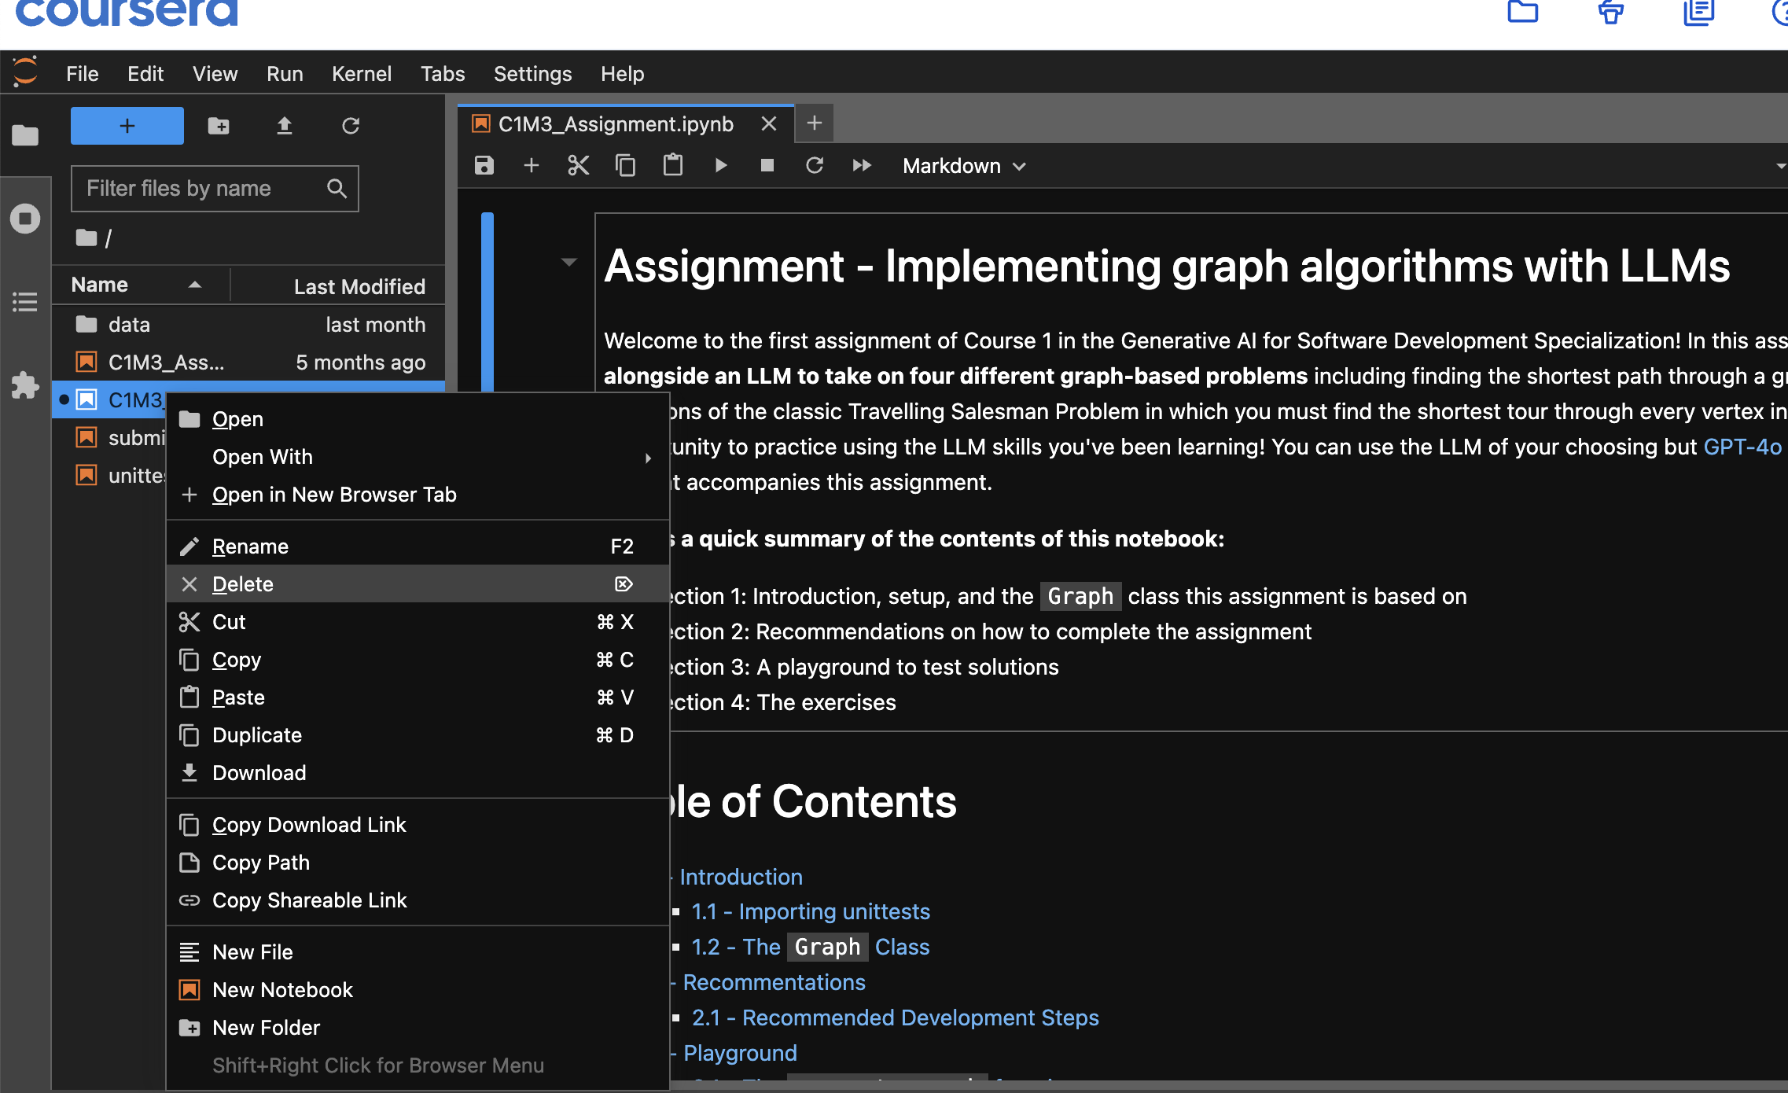This screenshot has width=1788, height=1093.
Task: Select Delete in the context menu
Action: 243,584
